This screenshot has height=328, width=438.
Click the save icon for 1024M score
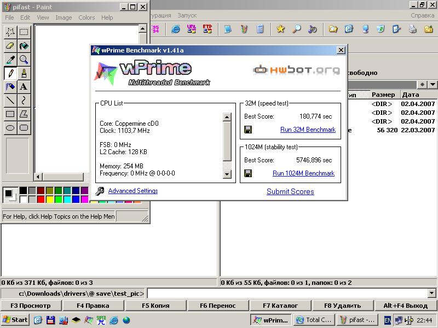pyautogui.click(x=248, y=173)
